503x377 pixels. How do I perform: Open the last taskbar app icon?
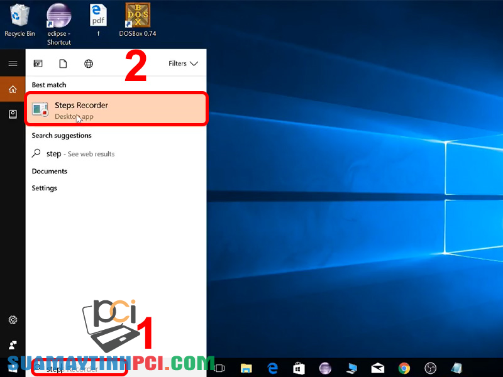(x=456, y=368)
